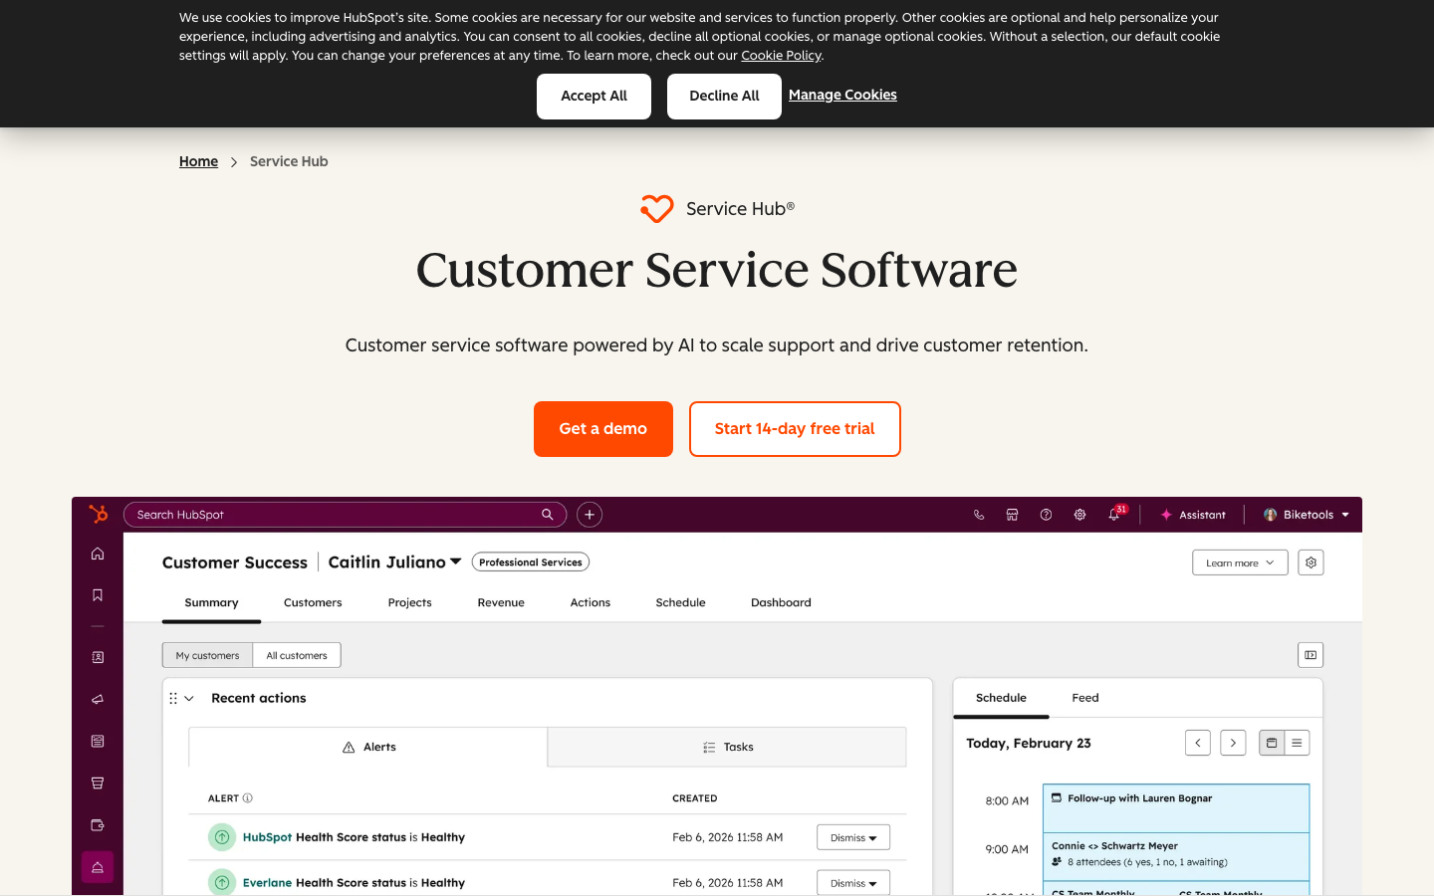
Task: Open the Caitlin Juliano owner dropdown
Action: (395, 562)
